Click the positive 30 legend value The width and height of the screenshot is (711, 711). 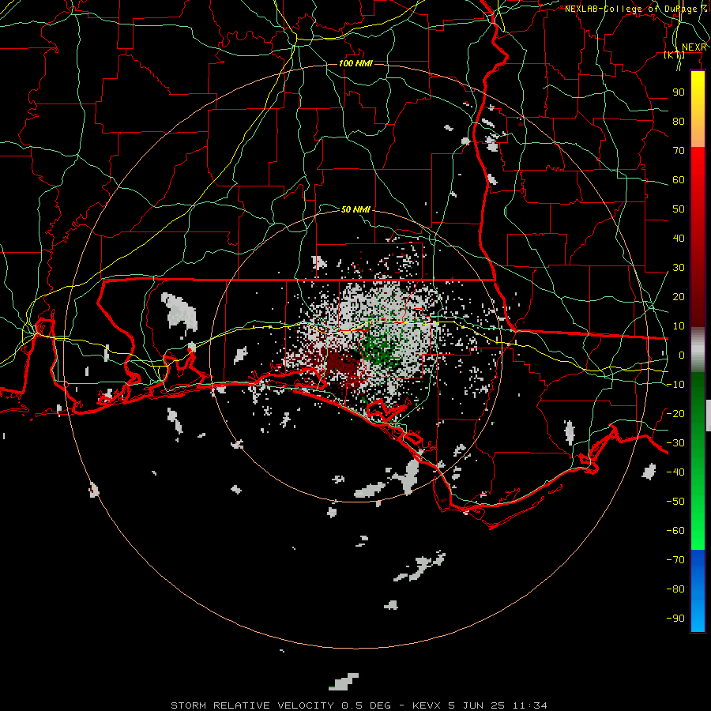[679, 268]
